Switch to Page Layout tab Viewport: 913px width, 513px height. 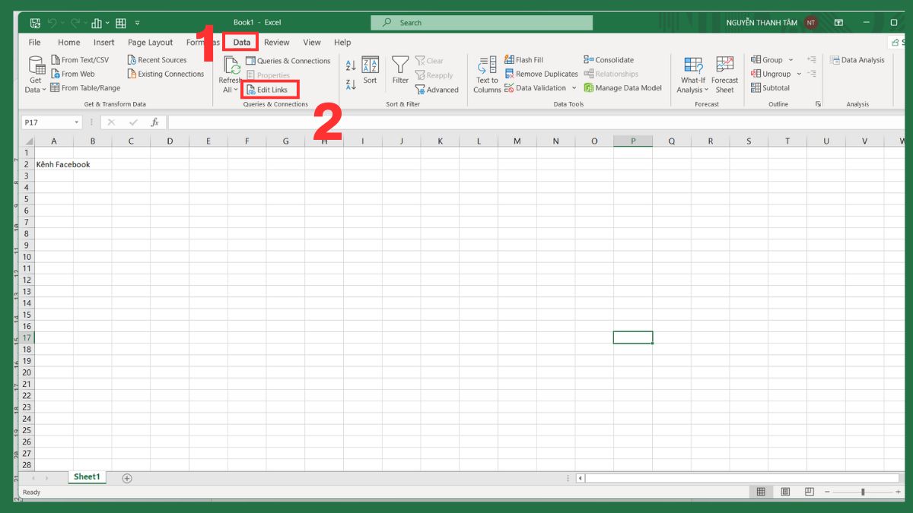tap(151, 43)
